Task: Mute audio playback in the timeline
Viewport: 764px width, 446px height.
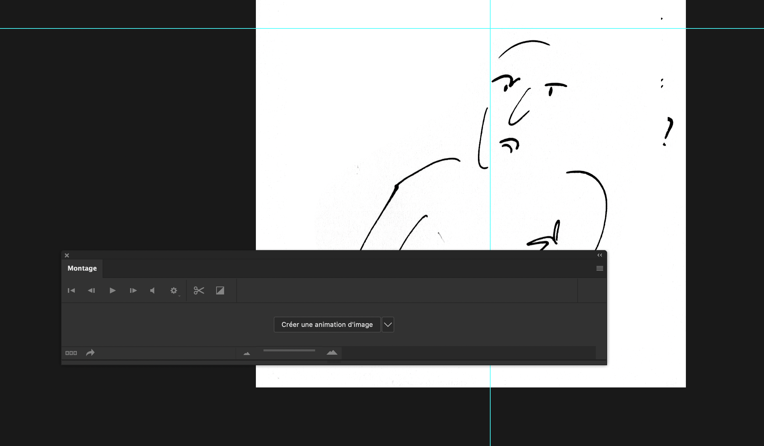Action: pyautogui.click(x=153, y=290)
